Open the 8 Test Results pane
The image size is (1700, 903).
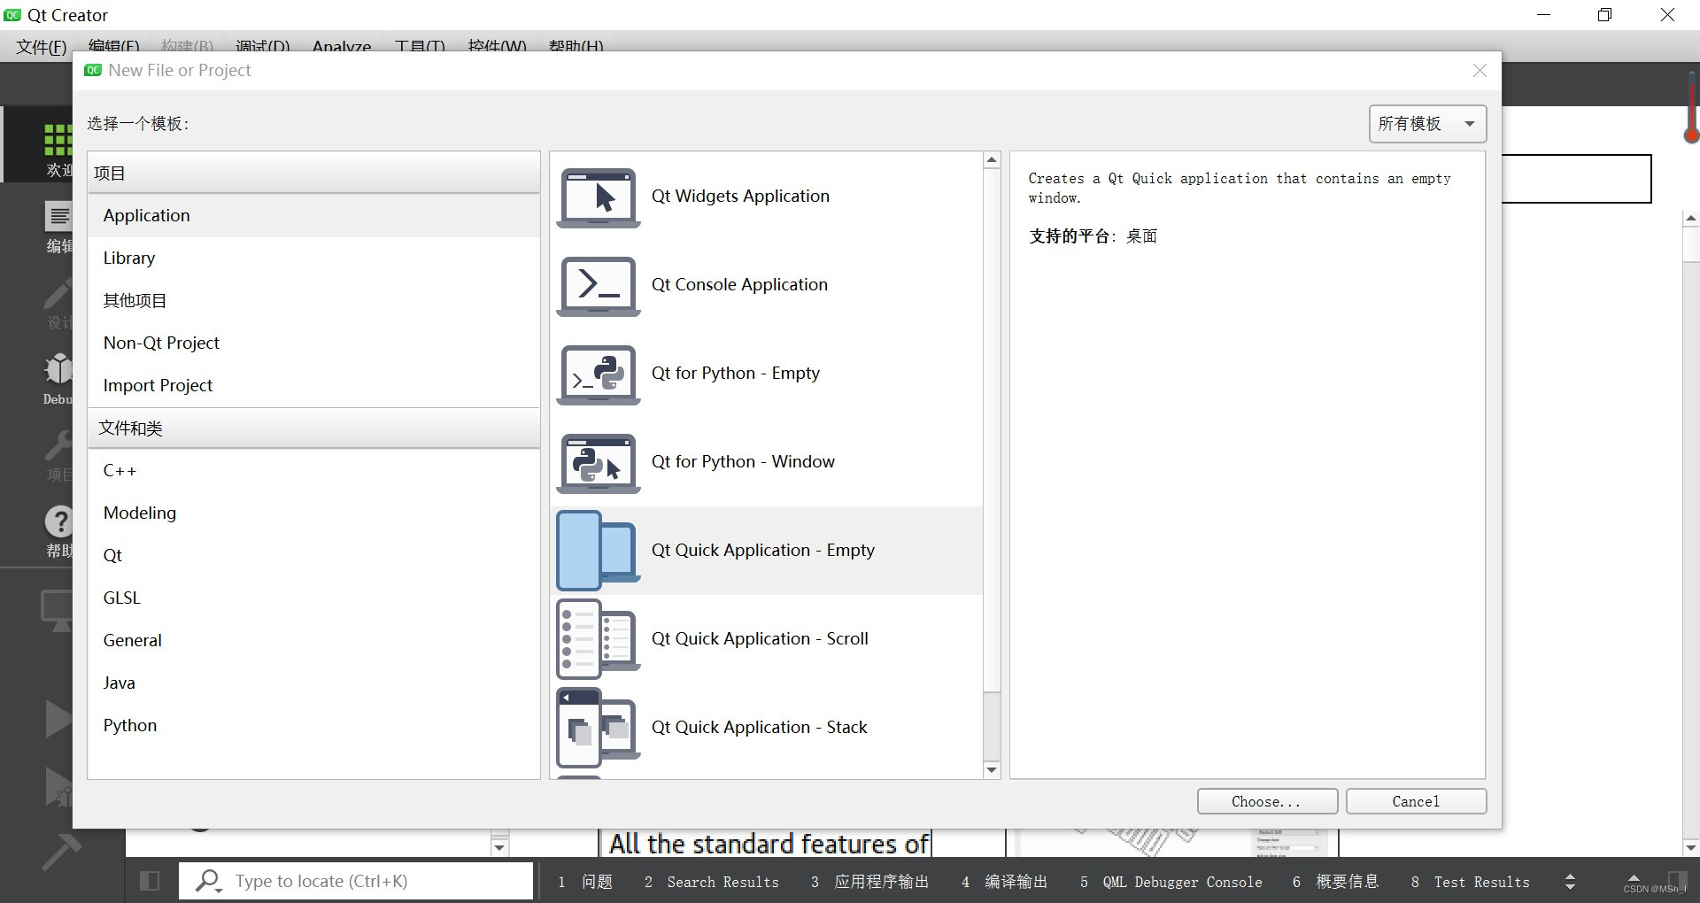point(1470,882)
